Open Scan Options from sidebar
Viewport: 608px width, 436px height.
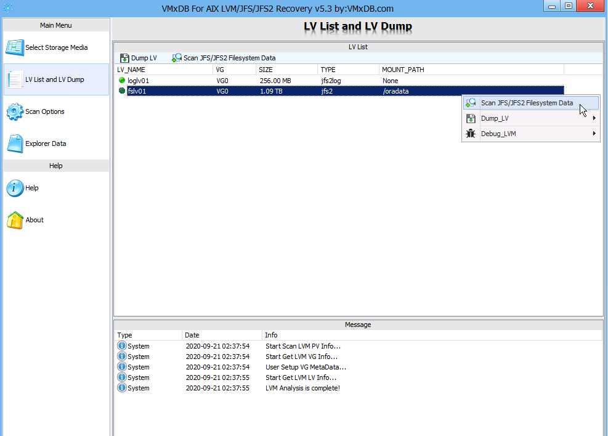tap(56, 111)
